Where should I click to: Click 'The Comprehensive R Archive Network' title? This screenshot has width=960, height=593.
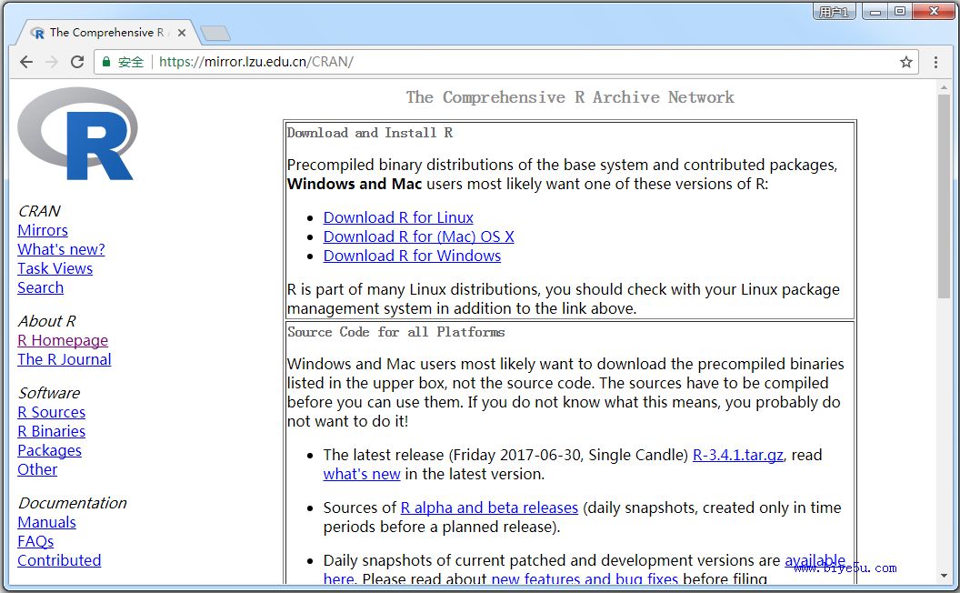click(570, 96)
